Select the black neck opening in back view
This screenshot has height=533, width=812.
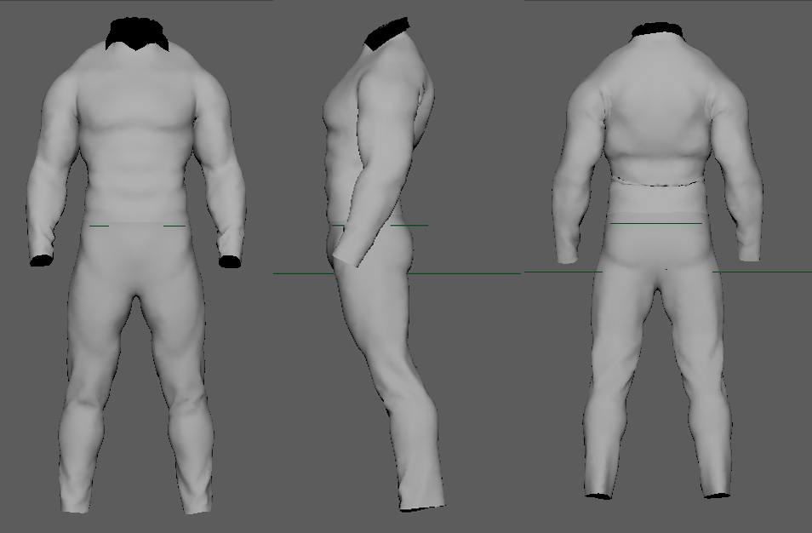pyautogui.click(x=657, y=31)
